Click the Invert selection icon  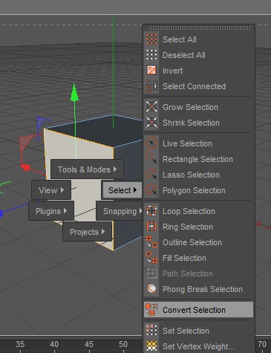(x=151, y=71)
